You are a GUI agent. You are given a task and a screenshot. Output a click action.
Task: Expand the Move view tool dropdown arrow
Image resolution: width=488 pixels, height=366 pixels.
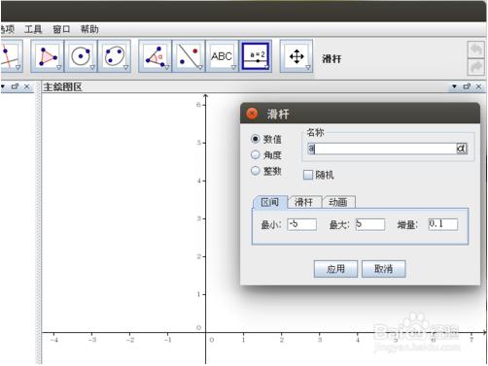point(308,67)
